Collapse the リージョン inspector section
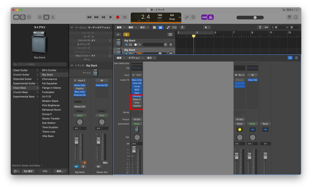The width and height of the screenshot is (312, 189). click(x=72, y=27)
